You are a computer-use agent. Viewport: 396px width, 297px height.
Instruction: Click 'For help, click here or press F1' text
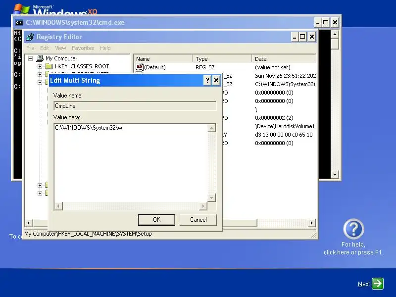coord(353,248)
